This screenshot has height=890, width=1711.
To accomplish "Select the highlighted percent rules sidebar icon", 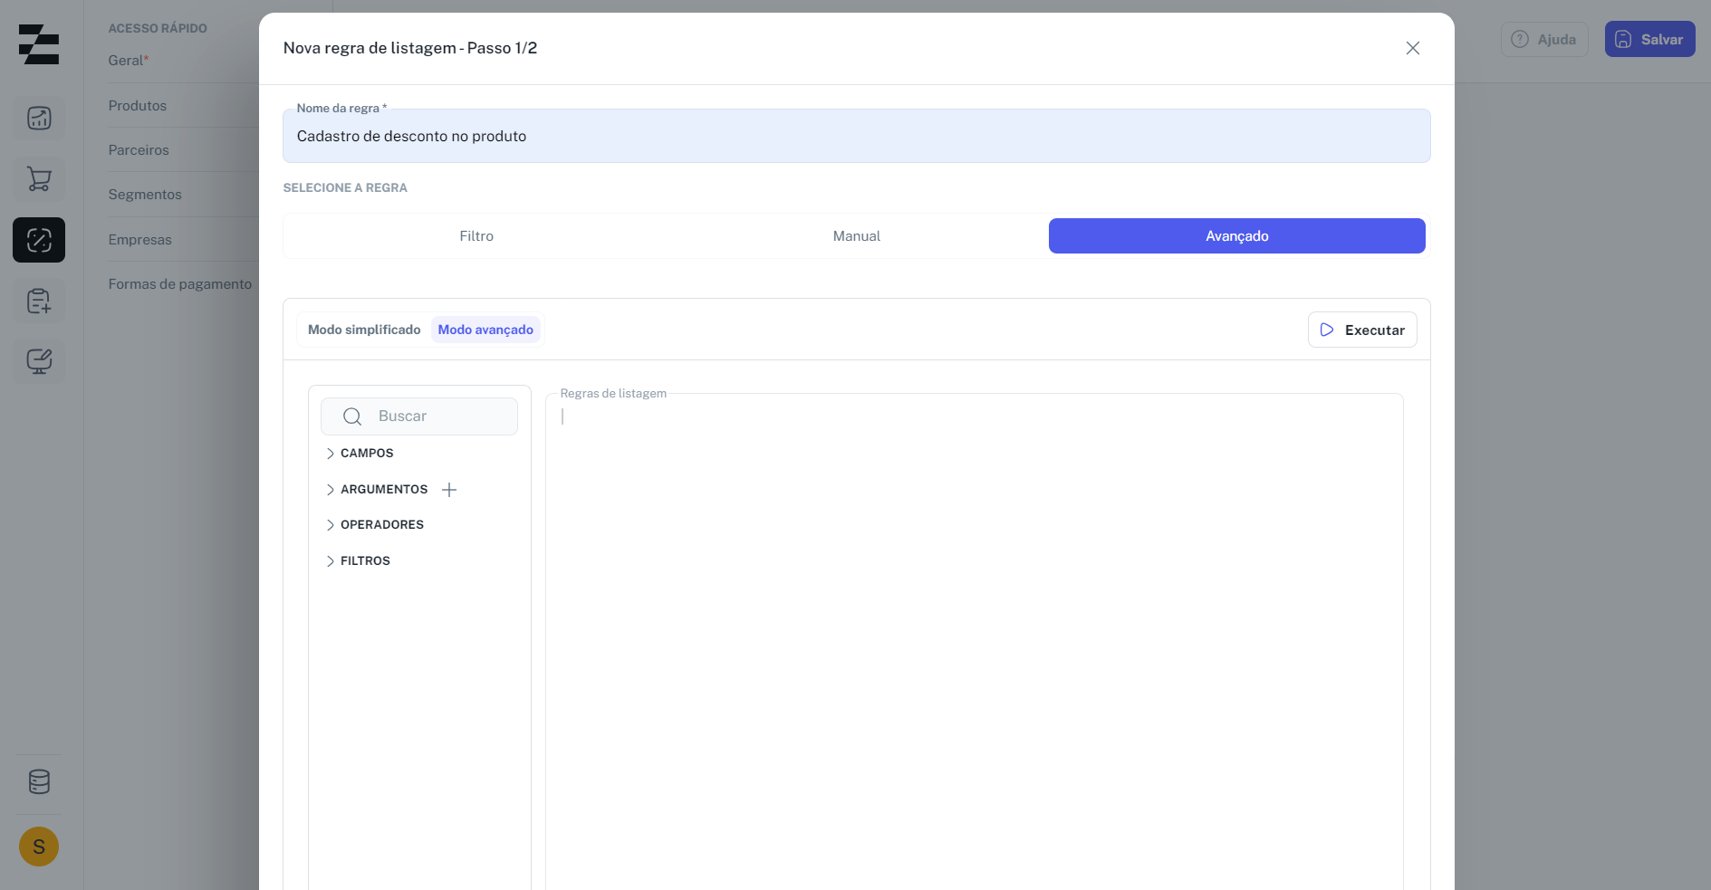I will 39,240.
